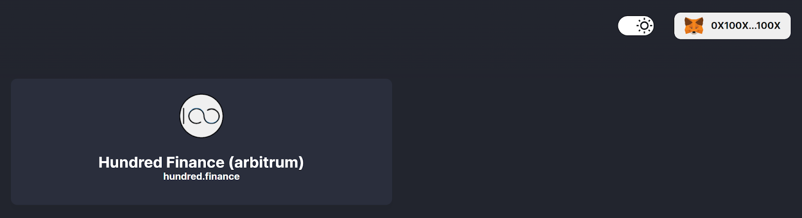The image size is (802, 218).
Task: Click the vertical bar in the 100 logo
Action: click(x=184, y=116)
